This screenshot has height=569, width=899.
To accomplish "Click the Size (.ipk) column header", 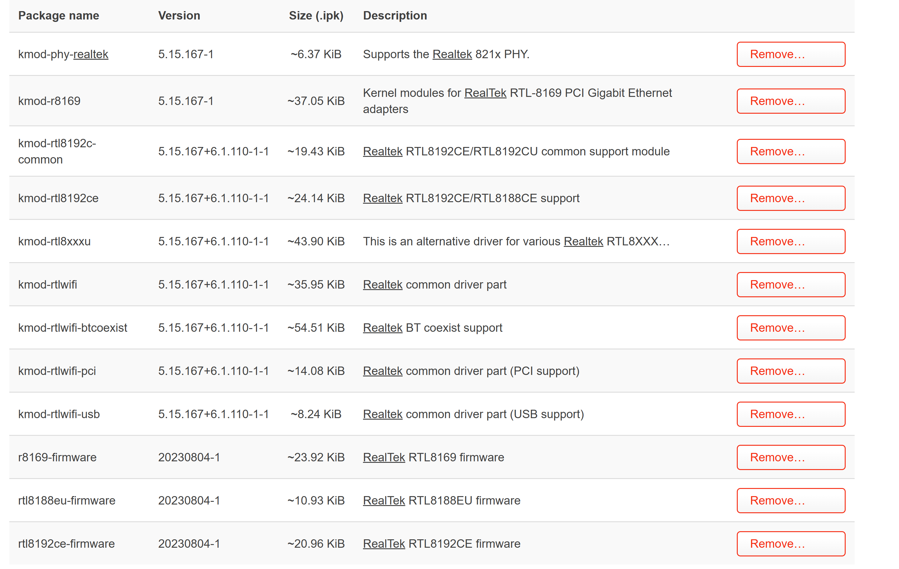I will (x=316, y=15).
